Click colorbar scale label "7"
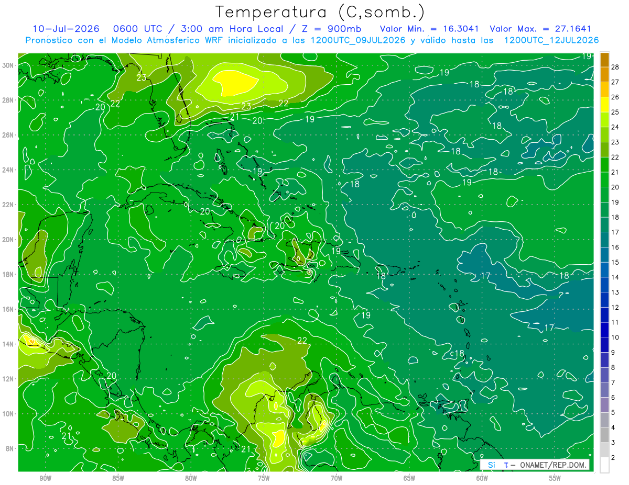Viewport: 629px width, 485px height. [x=613, y=383]
